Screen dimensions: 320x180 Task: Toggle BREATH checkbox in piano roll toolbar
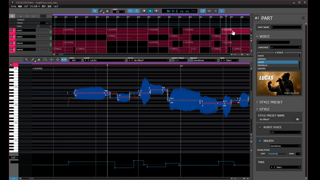click(x=191, y=60)
